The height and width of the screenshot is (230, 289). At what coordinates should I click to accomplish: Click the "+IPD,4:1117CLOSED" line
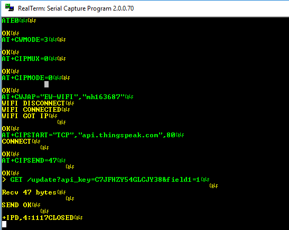42,218
